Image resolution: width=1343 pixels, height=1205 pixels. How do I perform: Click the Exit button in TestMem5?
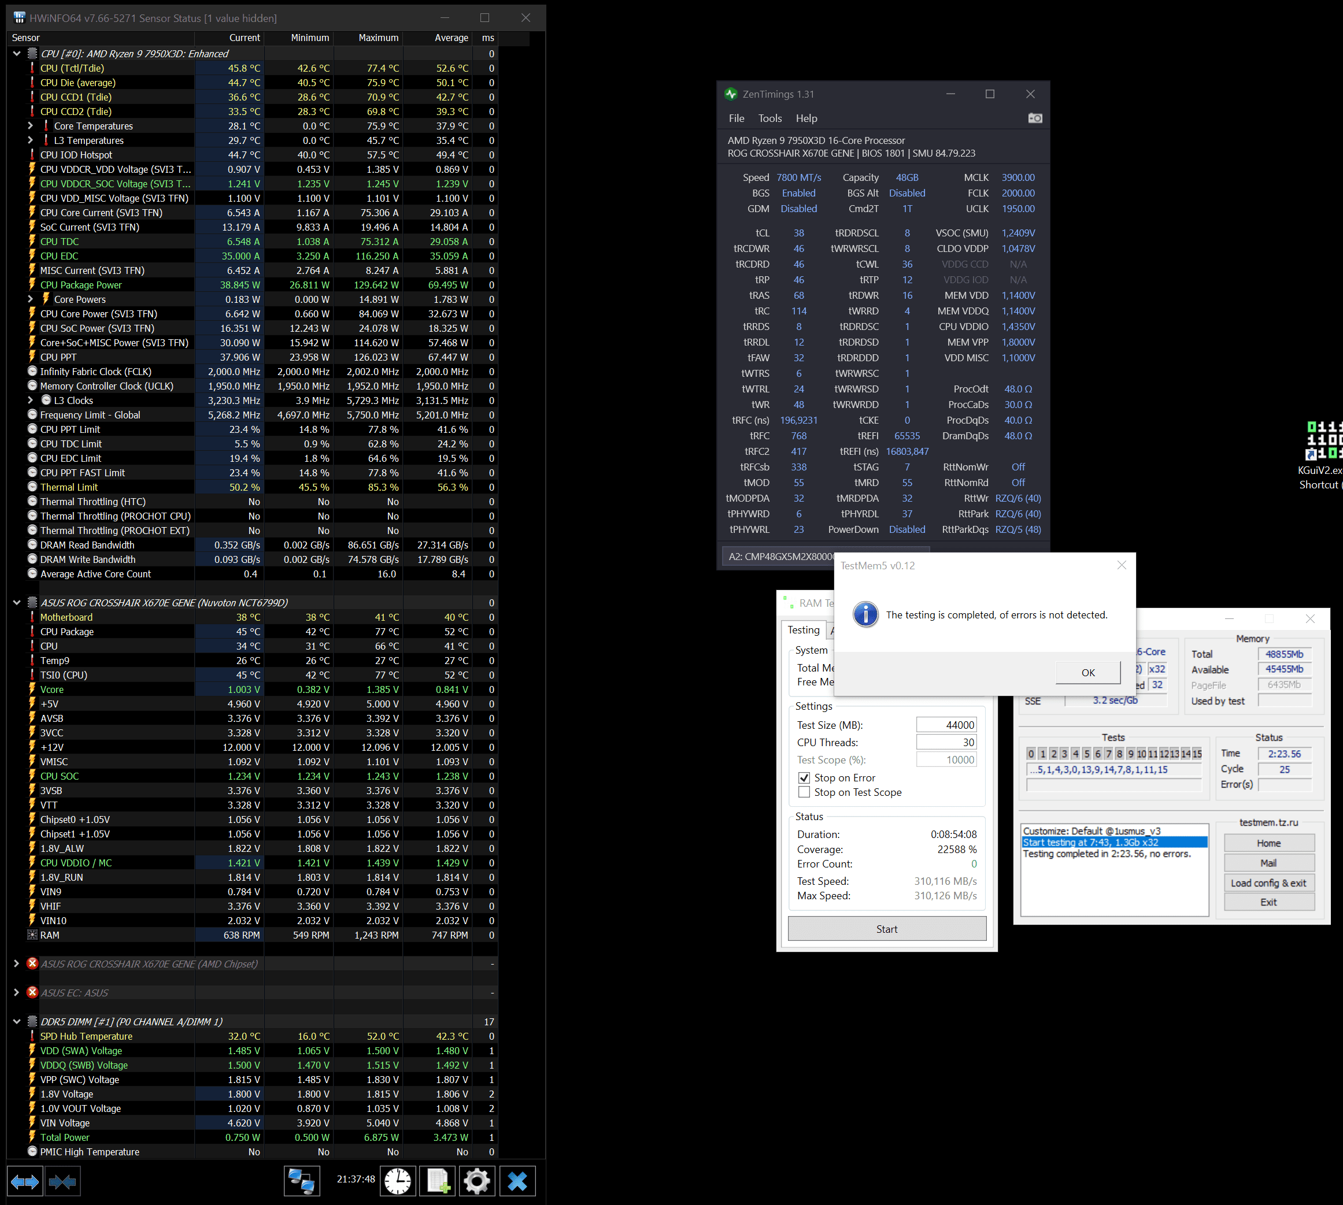(x=1268, y=902)
